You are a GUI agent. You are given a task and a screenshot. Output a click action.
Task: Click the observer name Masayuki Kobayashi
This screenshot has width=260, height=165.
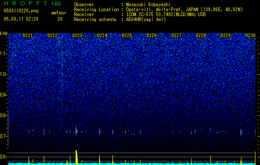pyautogui.click(x=148, y=5)
